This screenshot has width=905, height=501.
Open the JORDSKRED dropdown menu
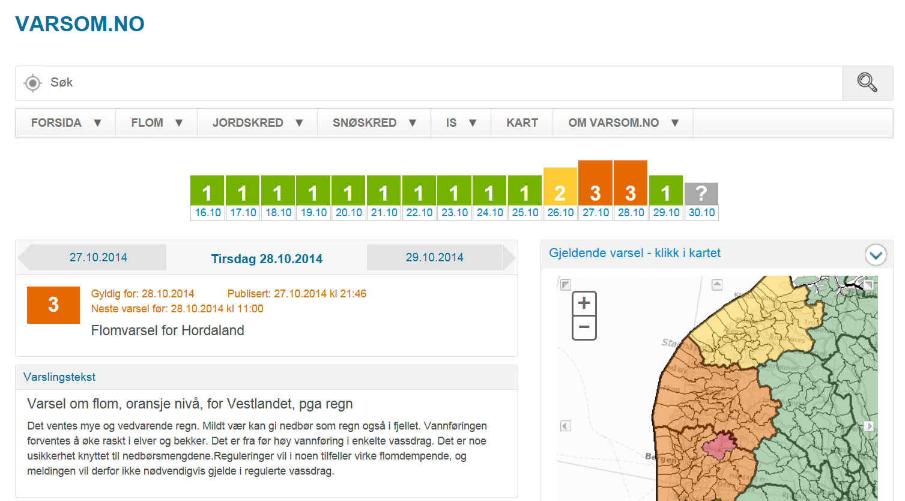pyautogui.click(x=258, y=123)
